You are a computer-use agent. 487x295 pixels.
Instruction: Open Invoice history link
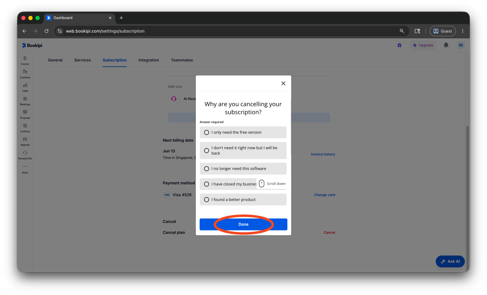coord(323,154)
